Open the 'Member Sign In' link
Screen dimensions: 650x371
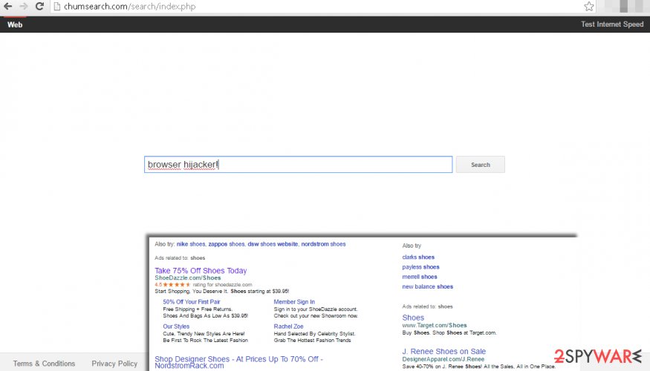click(x=294, y=302)
